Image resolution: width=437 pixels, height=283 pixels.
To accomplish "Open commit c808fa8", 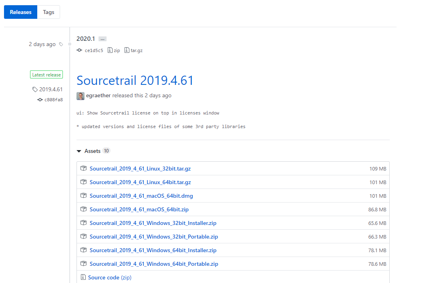I will click(x=54, y=100).
